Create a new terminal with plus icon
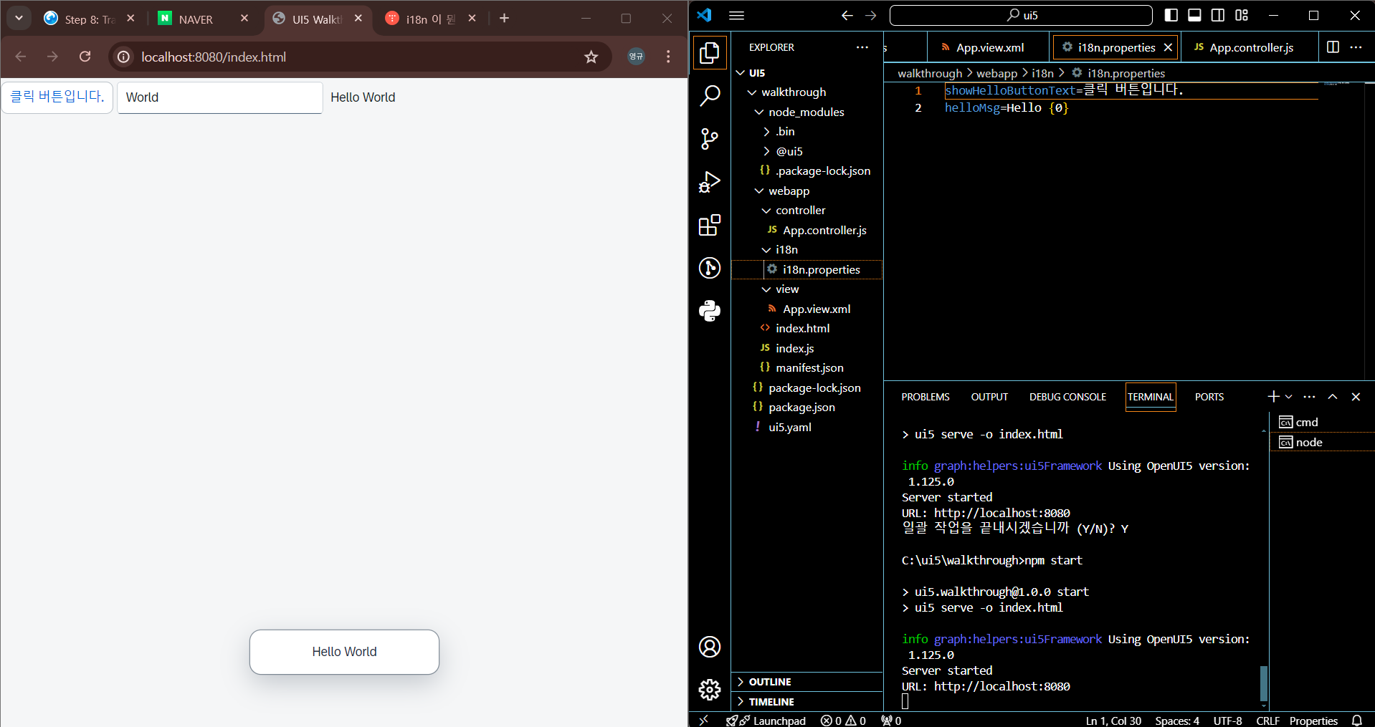 click(1273, 397)
